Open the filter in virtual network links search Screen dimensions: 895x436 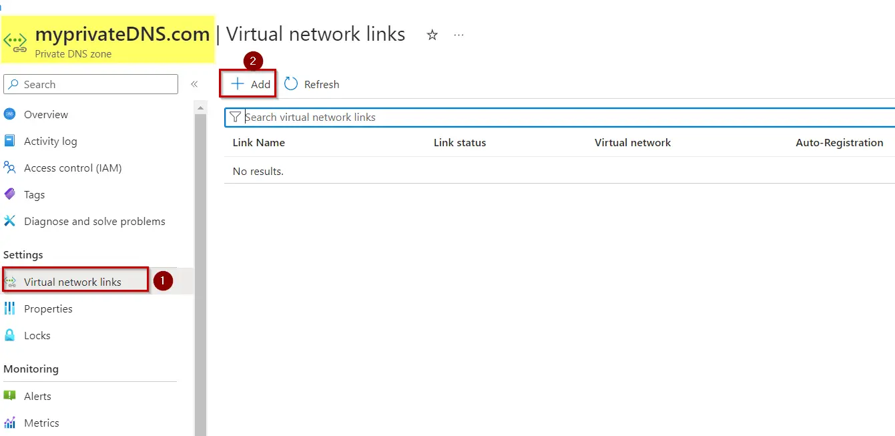[235, 117]
